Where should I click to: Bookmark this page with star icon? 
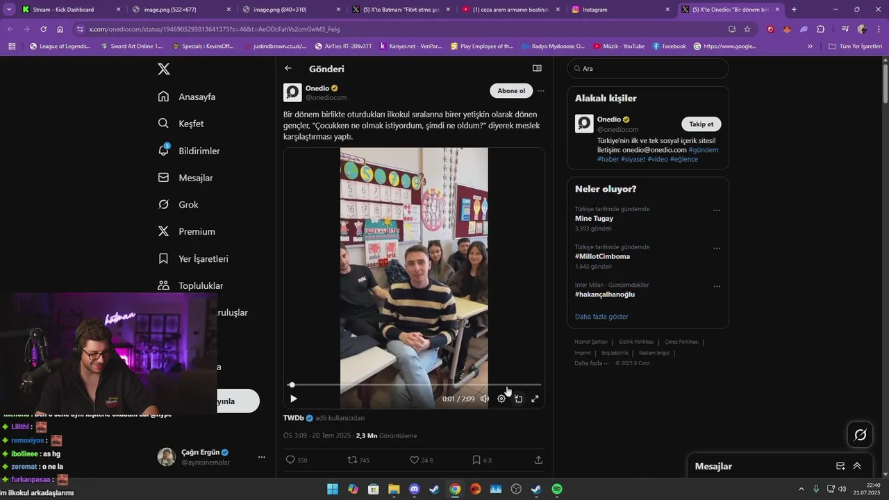(x=747, y=29)
